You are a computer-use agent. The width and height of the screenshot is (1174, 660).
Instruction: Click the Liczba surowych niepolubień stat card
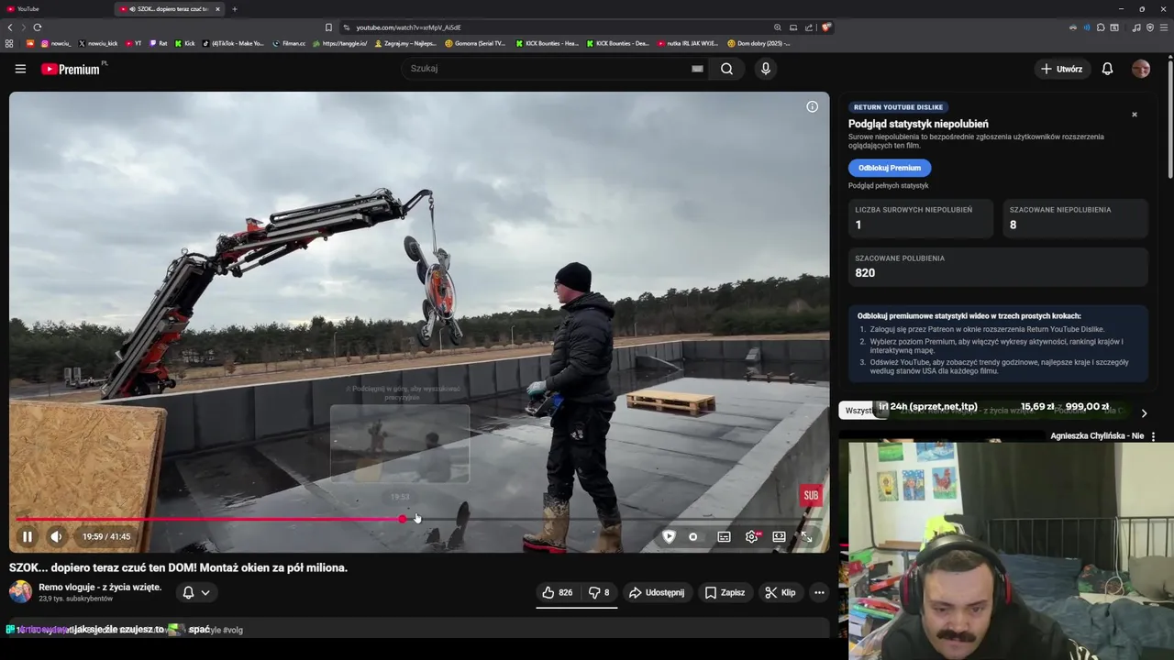[921, 218]
